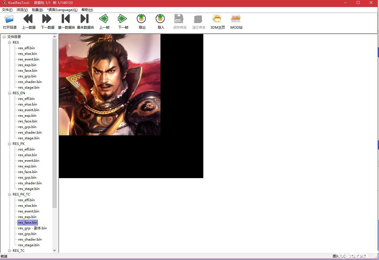
Task: Select res_eff.bin under RES_PK_TC
Action: point(27,200)
